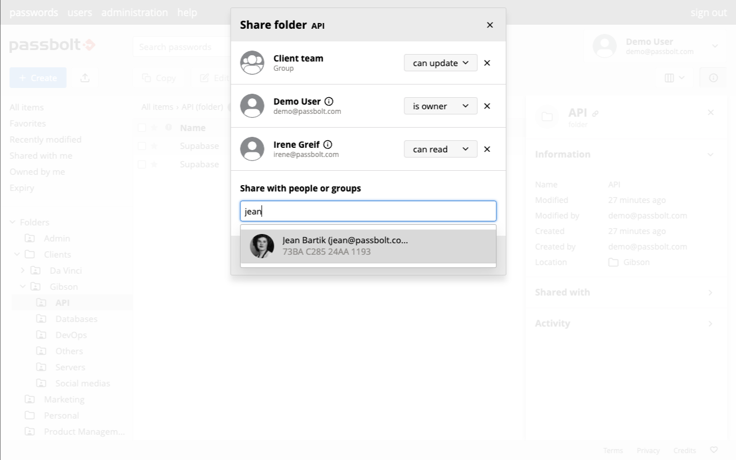Expand the Da Vinci folder
Image resolution: width=736 pixels, height=460 pixels.
(x=23, y=270)
